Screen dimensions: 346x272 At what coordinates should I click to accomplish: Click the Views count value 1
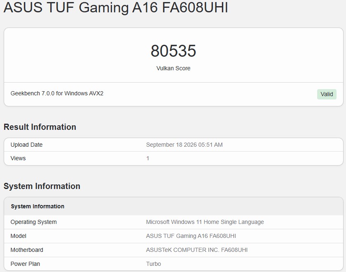(147, 158)
